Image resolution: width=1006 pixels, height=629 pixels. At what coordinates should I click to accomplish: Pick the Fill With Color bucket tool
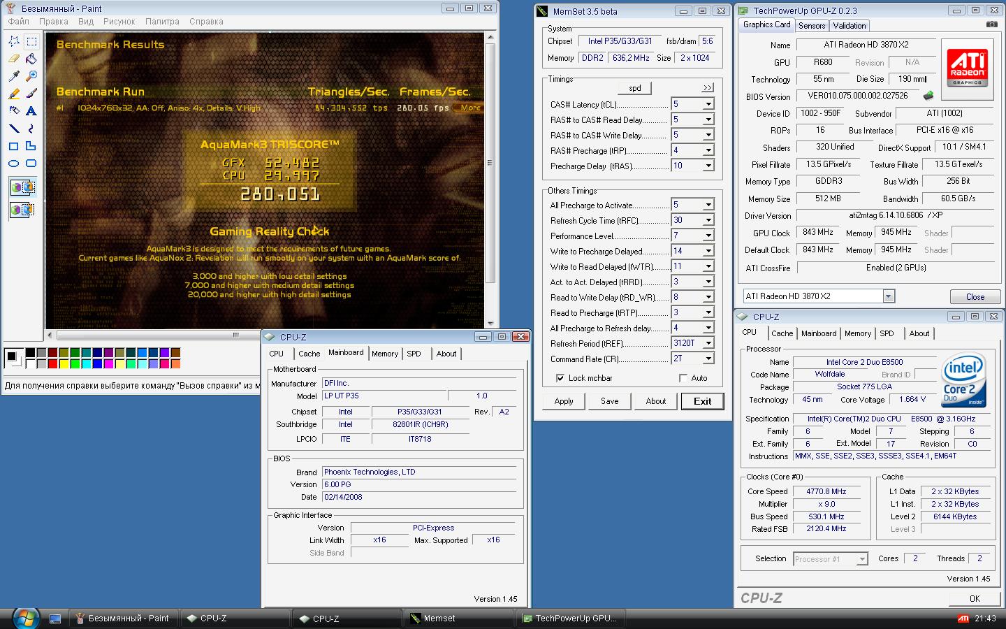(x=31, y=59)
